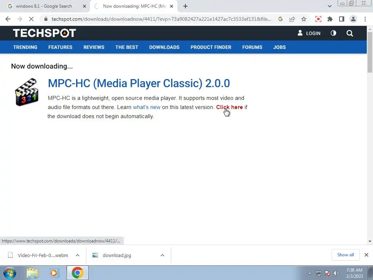373x280 pixels.
Task: Open the Windows Start button
Action: pos(10,273)
